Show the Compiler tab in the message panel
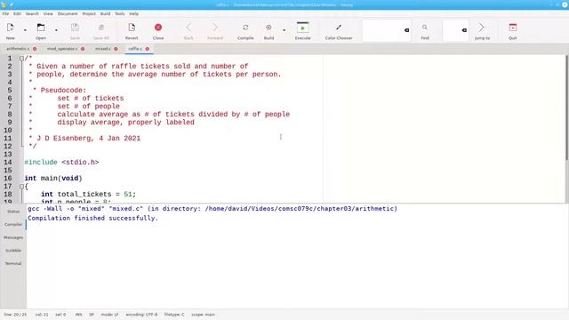The image size is (569, 320). point(13,224)
